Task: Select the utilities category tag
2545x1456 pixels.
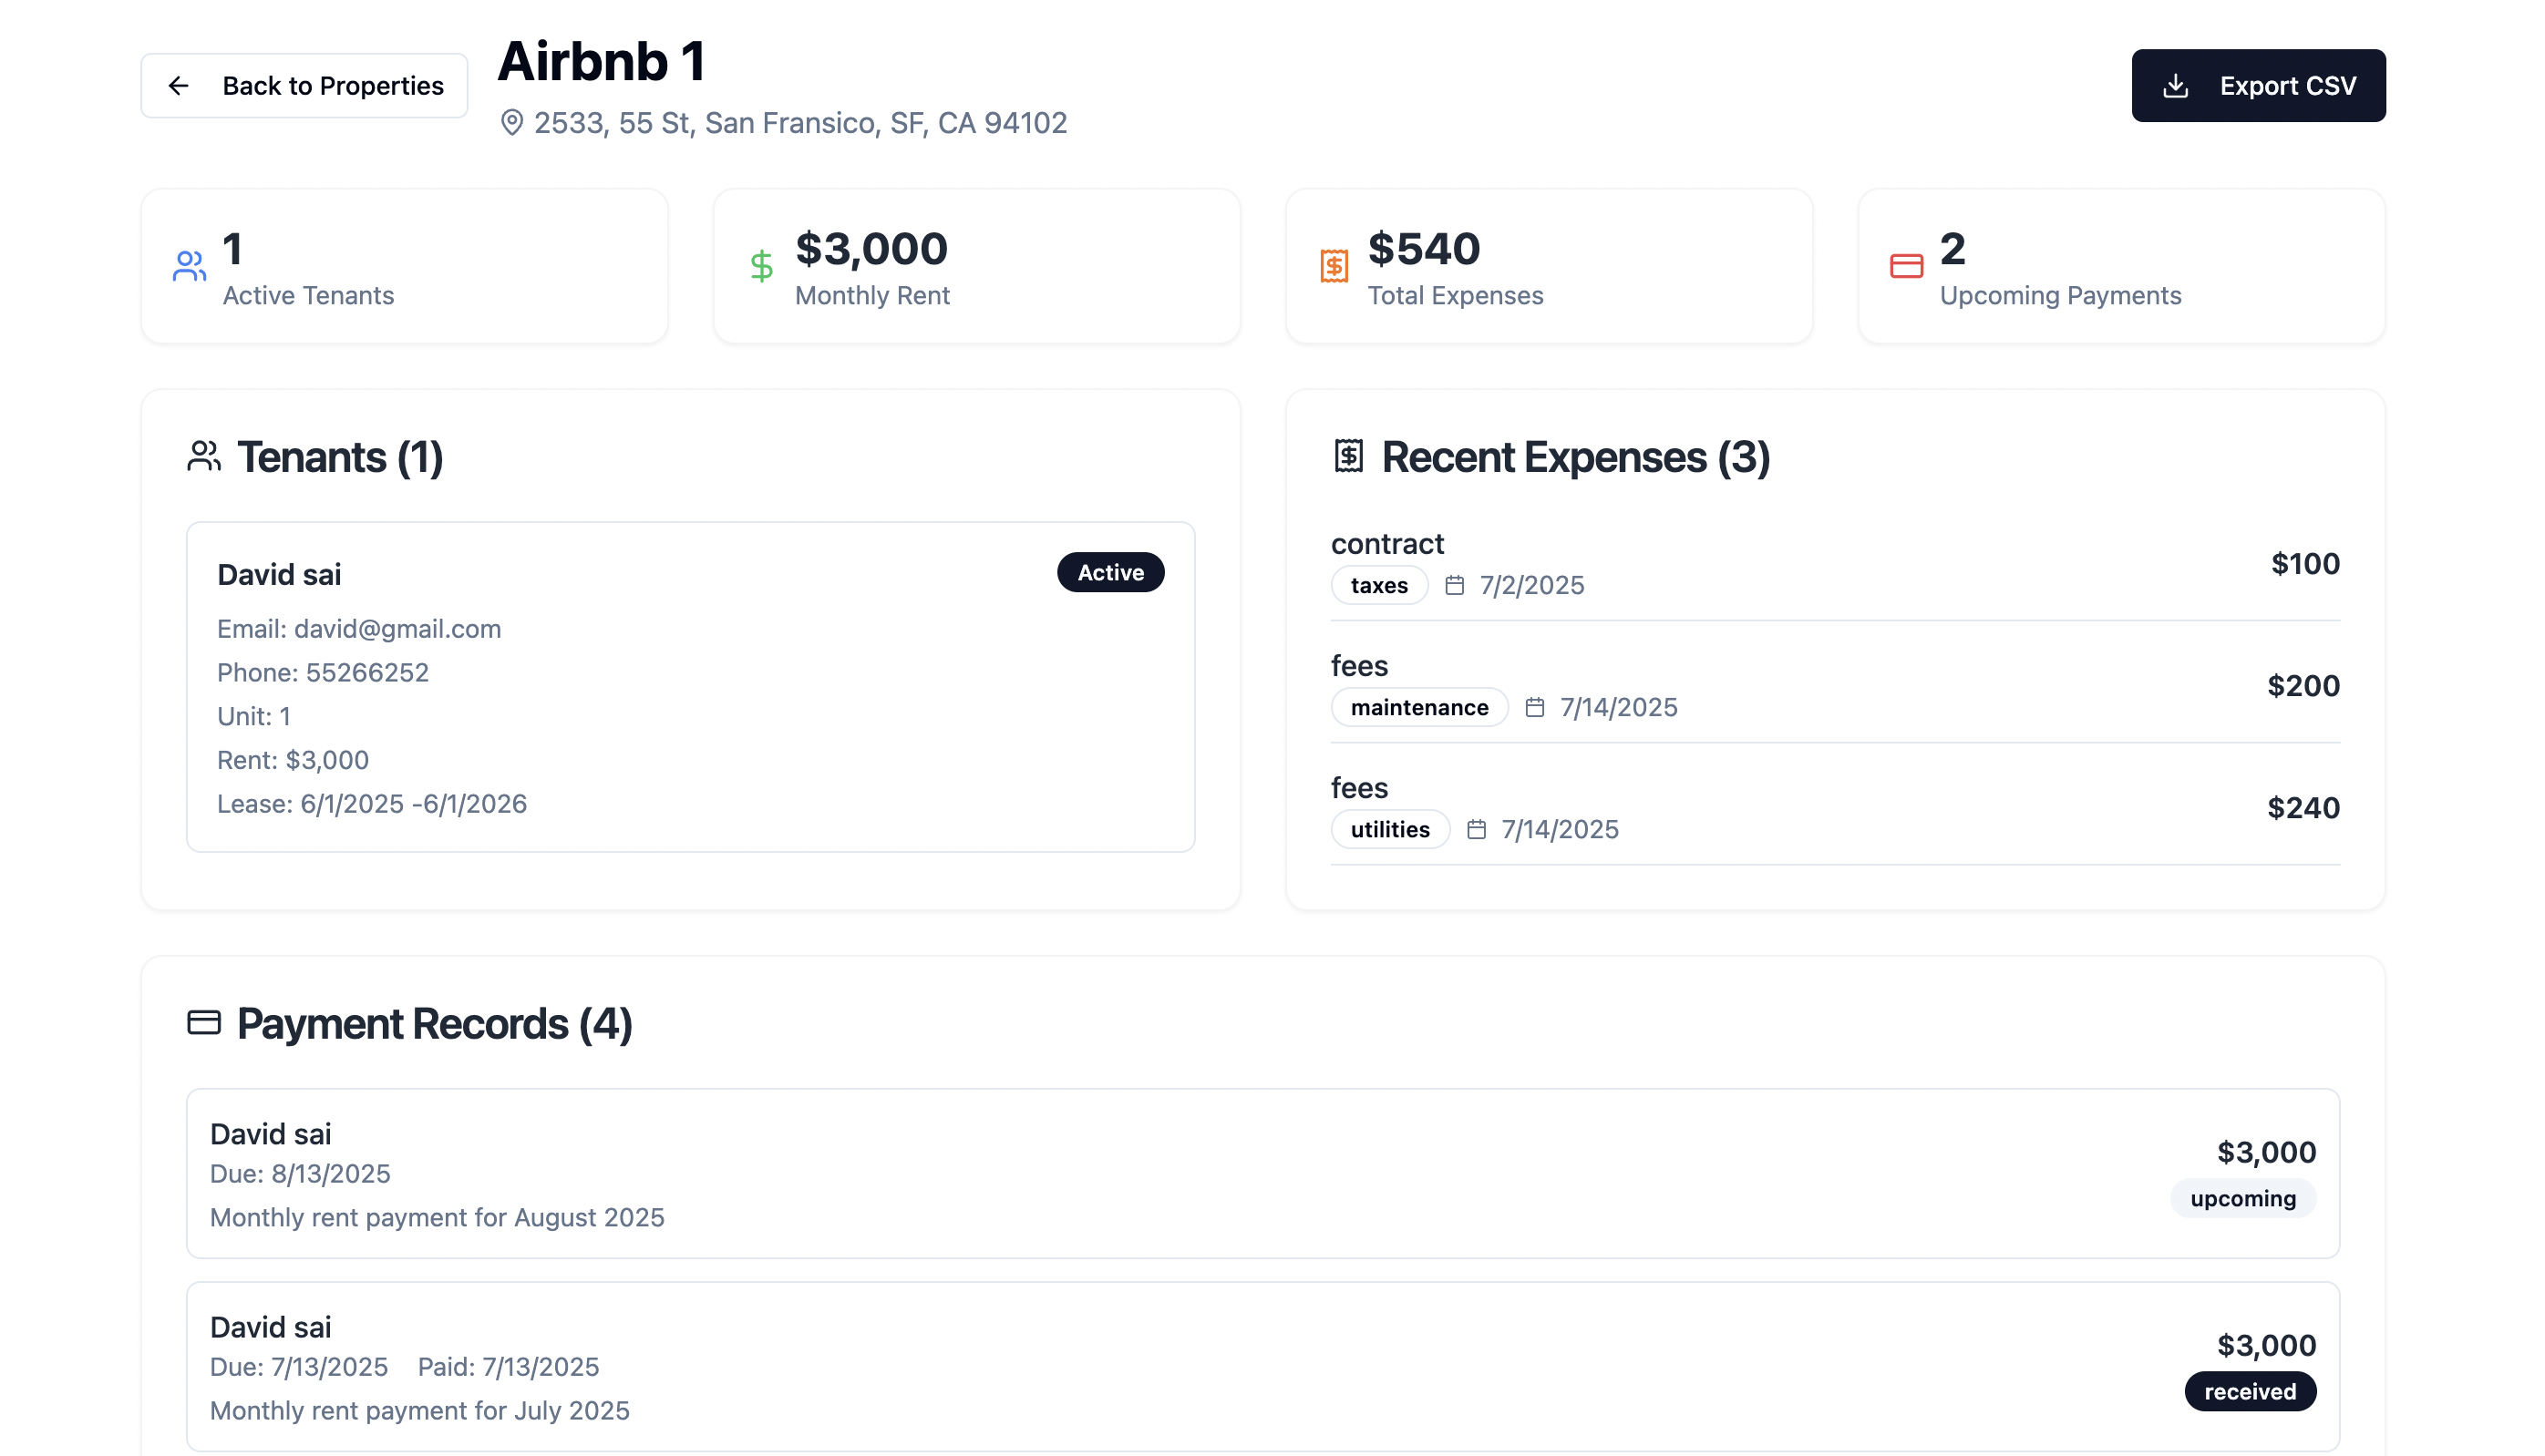Action: (x=1389, y=830)
